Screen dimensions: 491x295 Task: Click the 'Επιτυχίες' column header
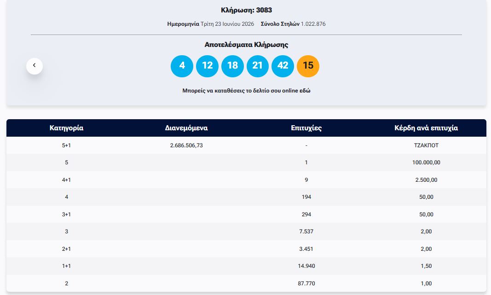[306, 128]
